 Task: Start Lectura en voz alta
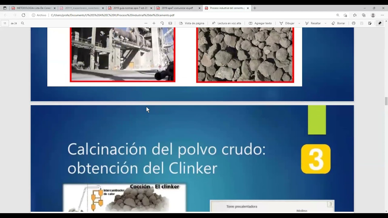226,23
